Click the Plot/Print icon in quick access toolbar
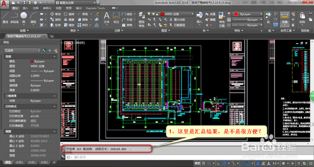Viewport: 314px width, 167px height. point(35,3)
